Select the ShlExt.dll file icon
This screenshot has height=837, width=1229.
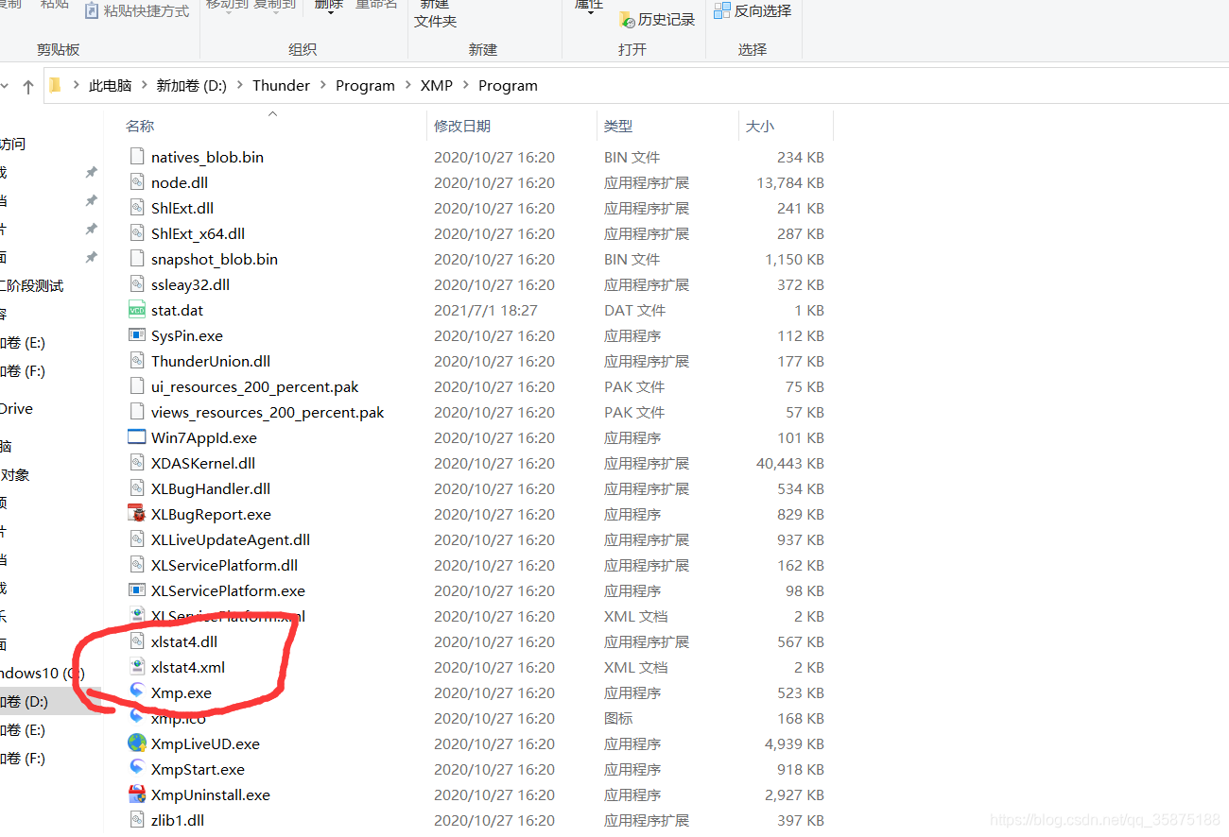pos(137,208)
